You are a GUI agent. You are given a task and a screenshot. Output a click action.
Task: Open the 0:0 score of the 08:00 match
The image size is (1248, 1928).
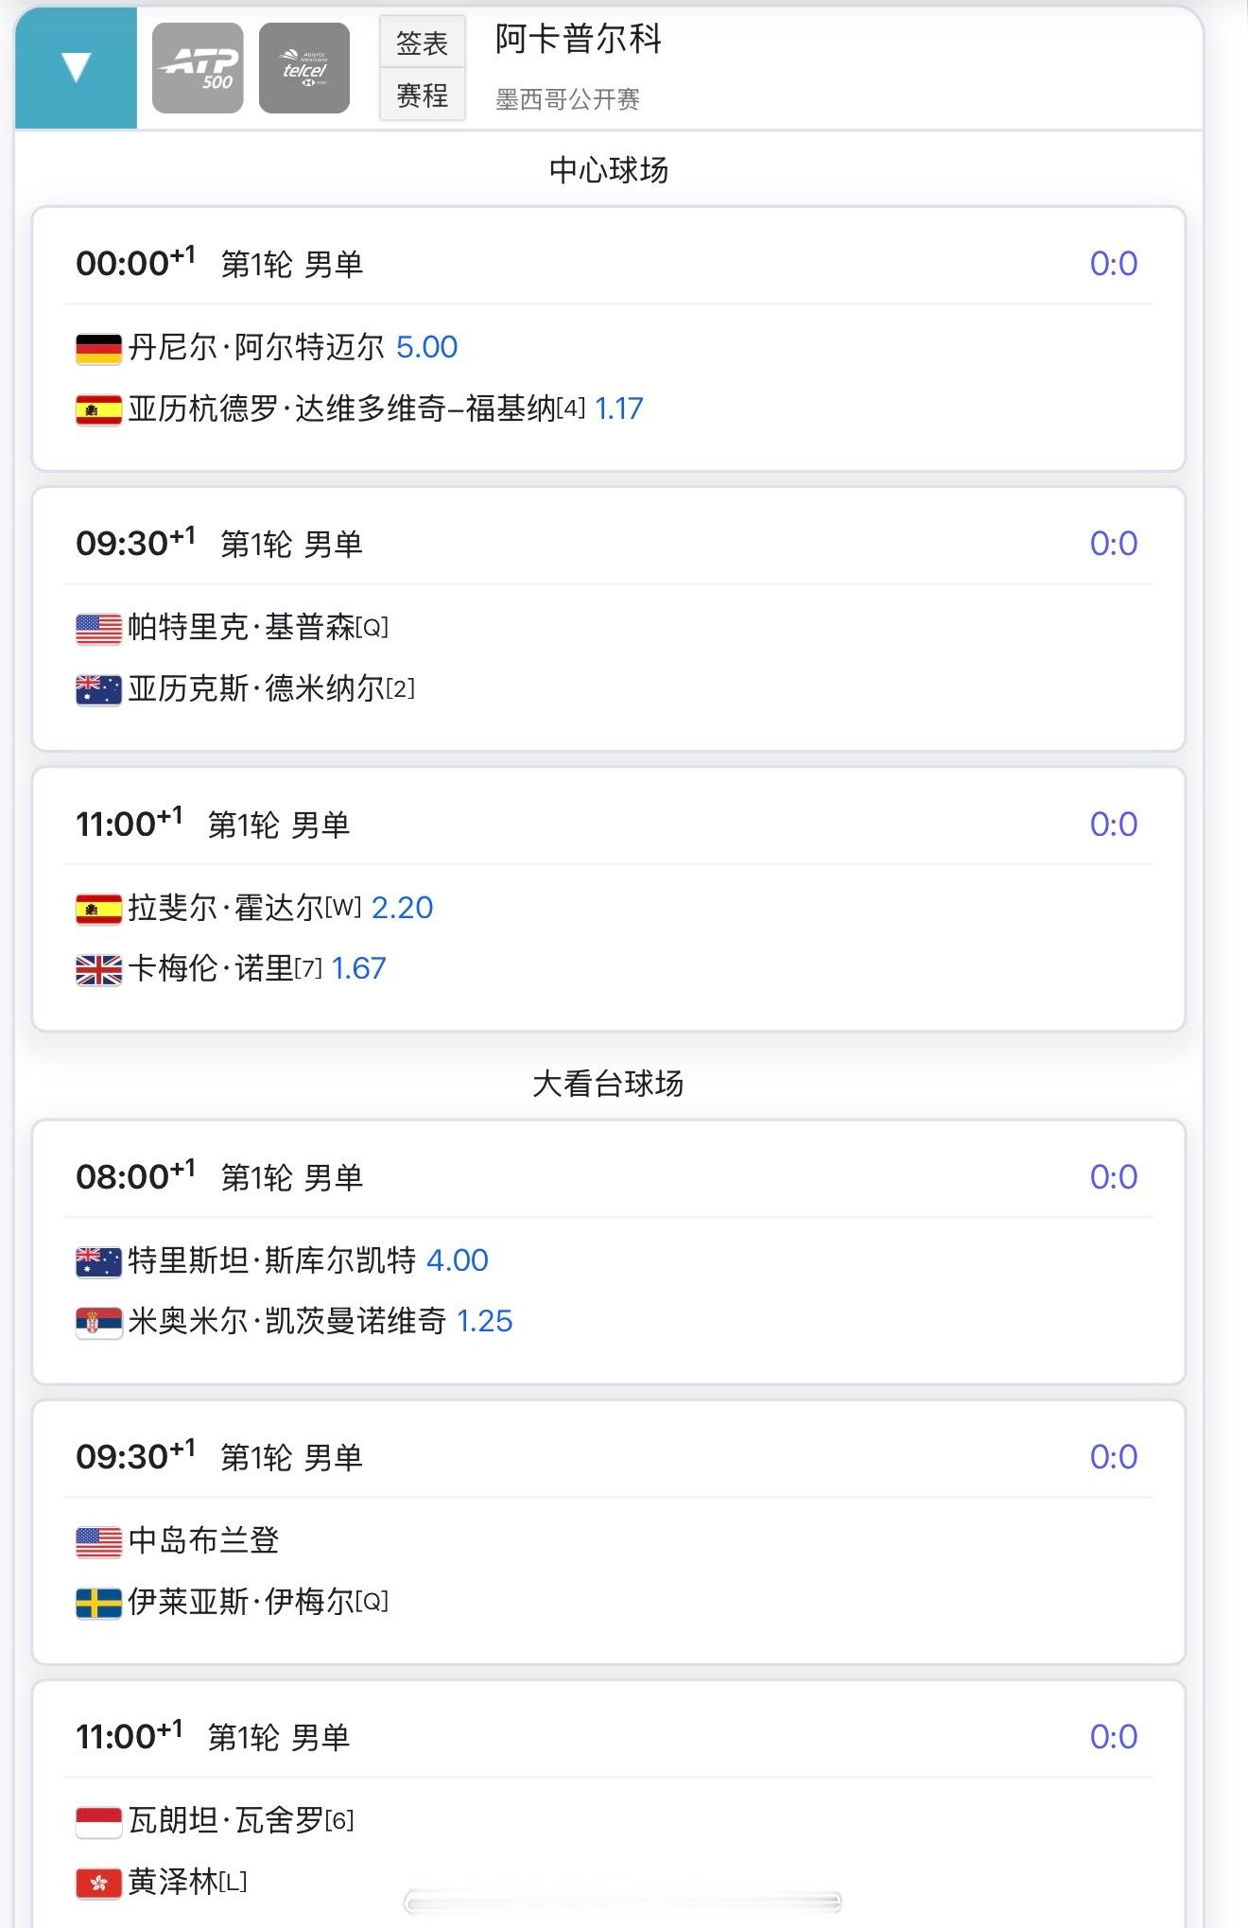(1113, 1177)
